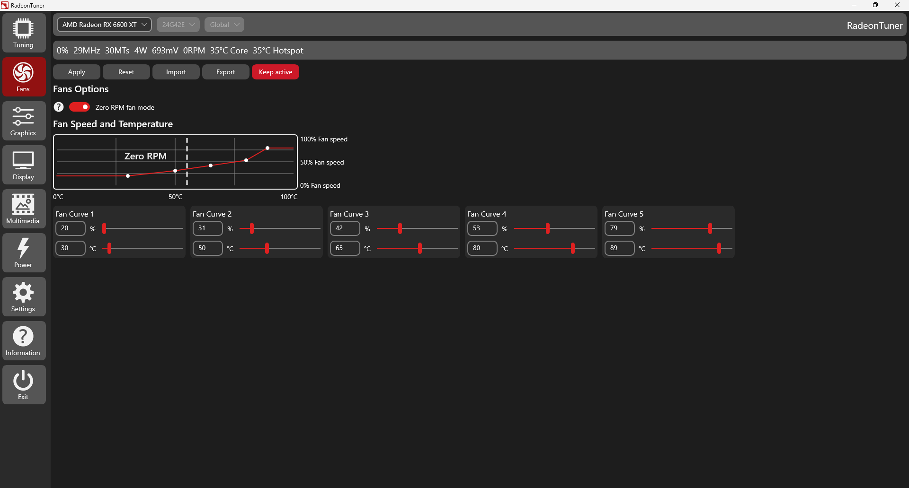The width and height of the screenshot is (909, 488).
Task: Click the fifth point on the fan curve graph
Action: (267, 148)
